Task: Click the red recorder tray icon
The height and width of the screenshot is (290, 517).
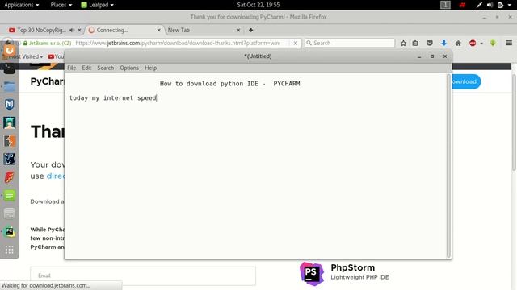Action: click(462, 5)
